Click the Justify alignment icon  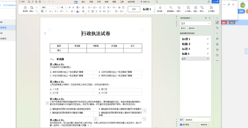pyautogui.click(x=100, y=11)
